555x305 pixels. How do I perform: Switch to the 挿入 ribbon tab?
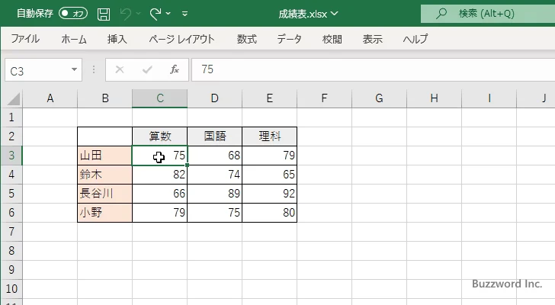[x=117, y=39]
